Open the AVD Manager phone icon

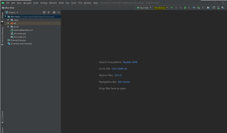218,8
